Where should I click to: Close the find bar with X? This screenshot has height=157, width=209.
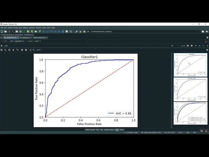tap(1, 46)
